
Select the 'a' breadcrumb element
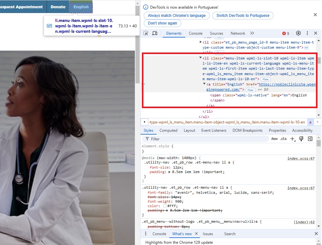(310, 122)
